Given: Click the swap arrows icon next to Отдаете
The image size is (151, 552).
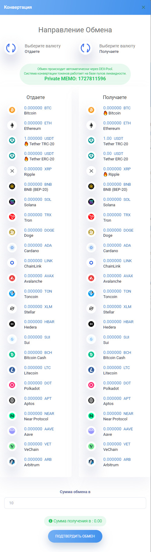Looking at the screenshot, I should (11, 48).
